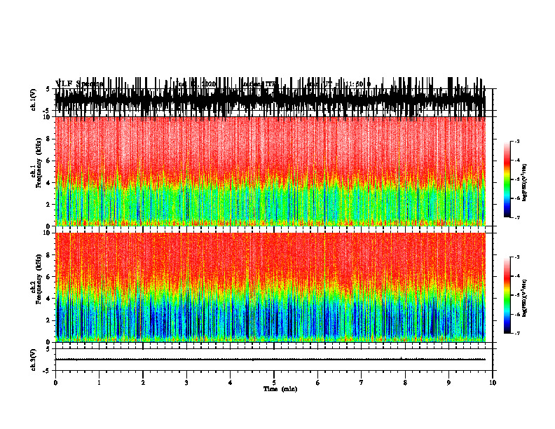Viewport: 555px width, 429px height.
Task: Click the ch.1 spectrogram color scale bar
Action: click(507, 179)
